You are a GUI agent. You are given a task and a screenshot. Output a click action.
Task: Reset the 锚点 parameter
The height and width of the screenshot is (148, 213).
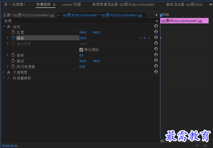[156, 60]
